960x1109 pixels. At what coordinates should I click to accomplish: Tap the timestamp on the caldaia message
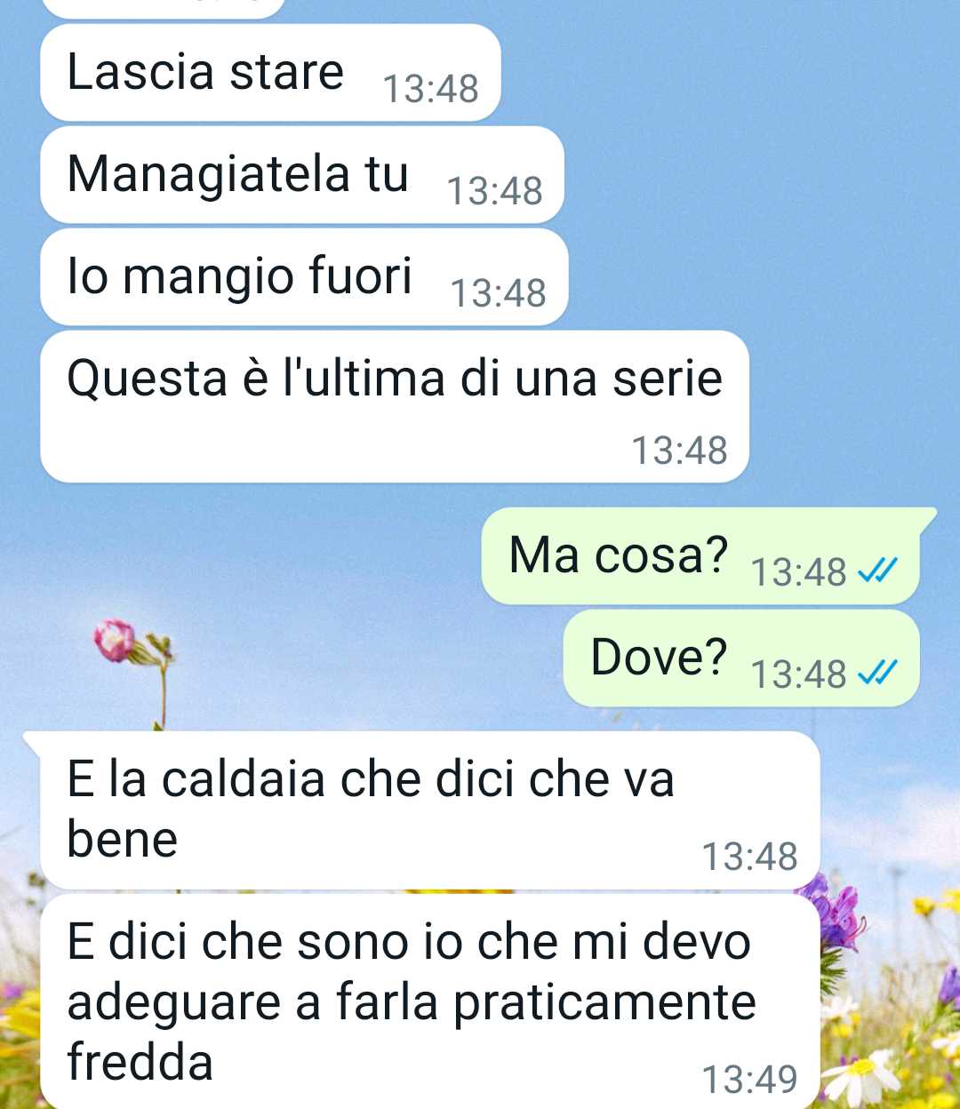[749, 857]
